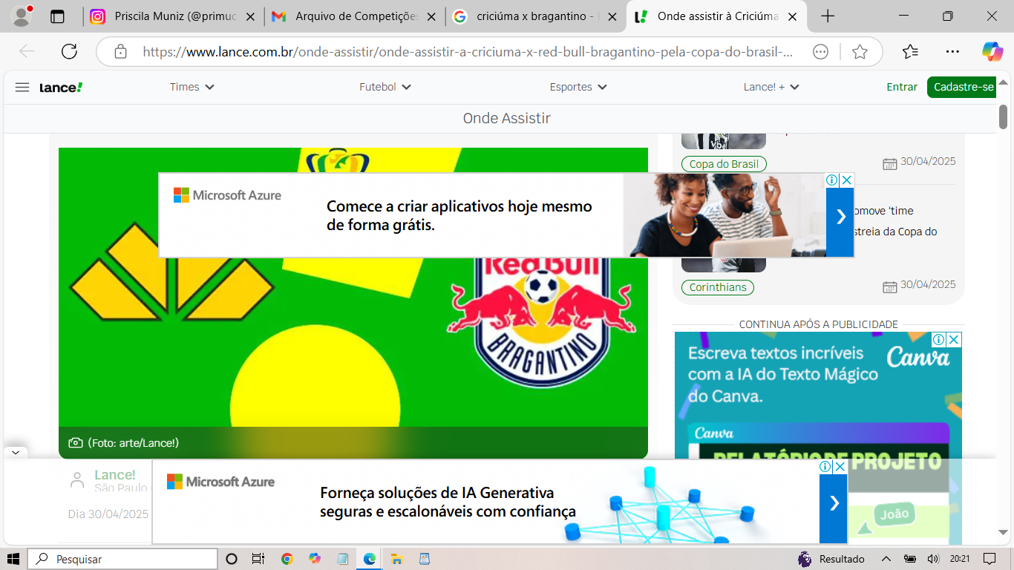
Task: Launch Chrome from the taskbar
Action: (287, 559)
